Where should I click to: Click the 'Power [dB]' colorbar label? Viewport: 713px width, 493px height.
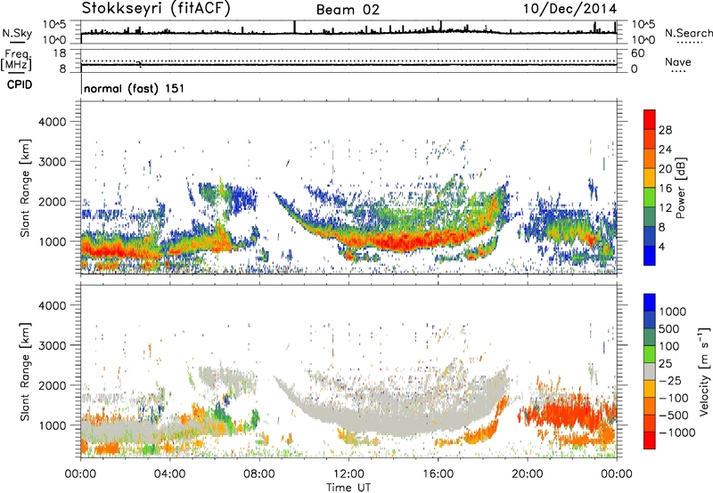coord(680,188)
